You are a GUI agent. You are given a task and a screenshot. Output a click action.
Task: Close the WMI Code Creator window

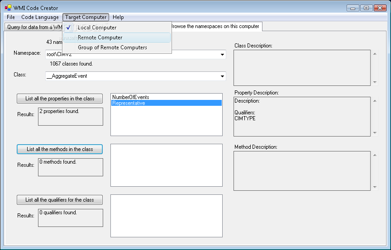pyautogui.click(x=380, y=8)
